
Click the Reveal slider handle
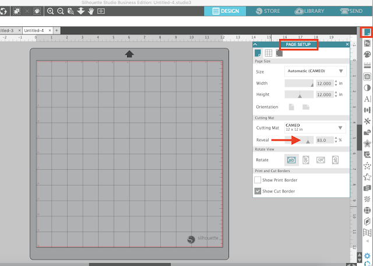coord(308,141)
